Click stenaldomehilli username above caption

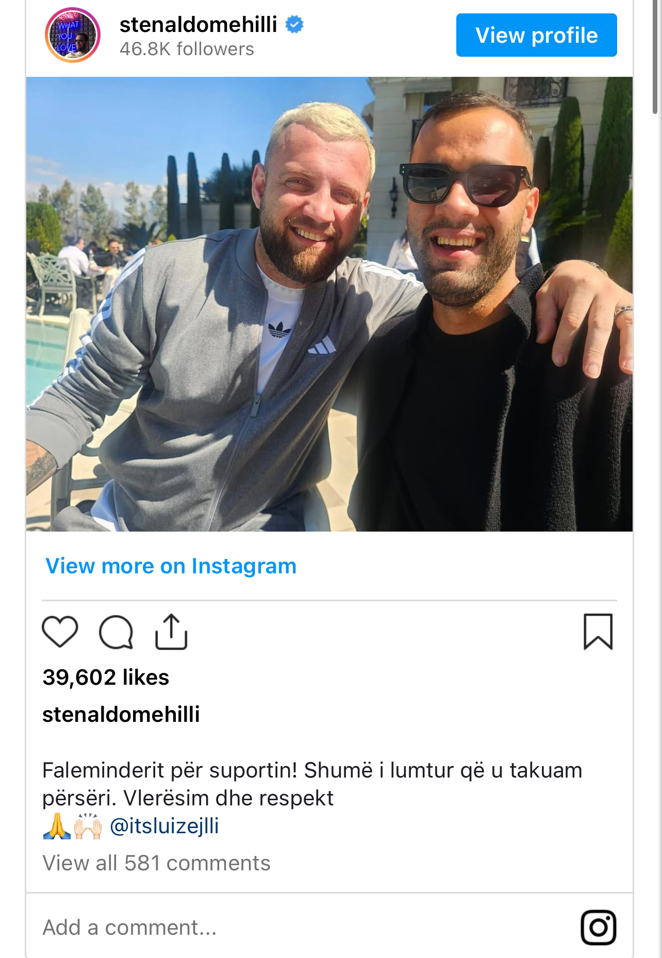pos(121,714)
